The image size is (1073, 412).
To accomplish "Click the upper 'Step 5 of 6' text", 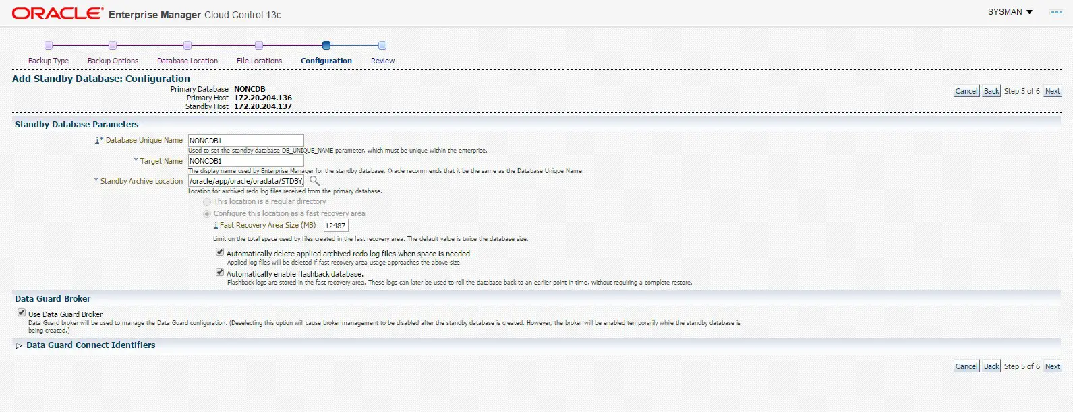I will (x=1022, y=91).
